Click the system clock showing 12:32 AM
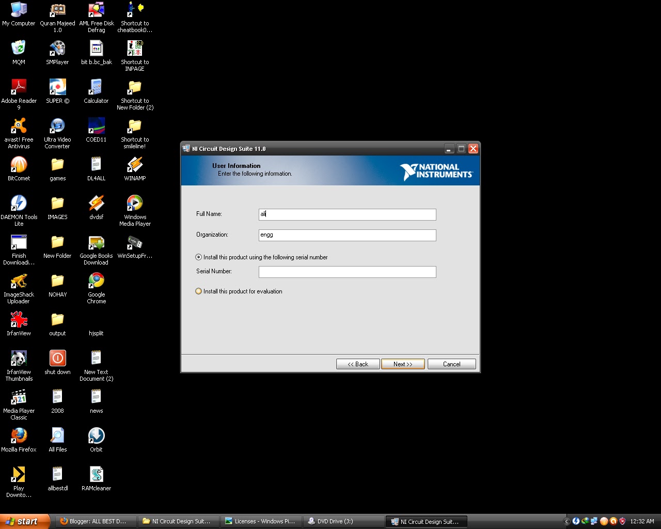This screenshot has width=661, height=529. (642, 521)
